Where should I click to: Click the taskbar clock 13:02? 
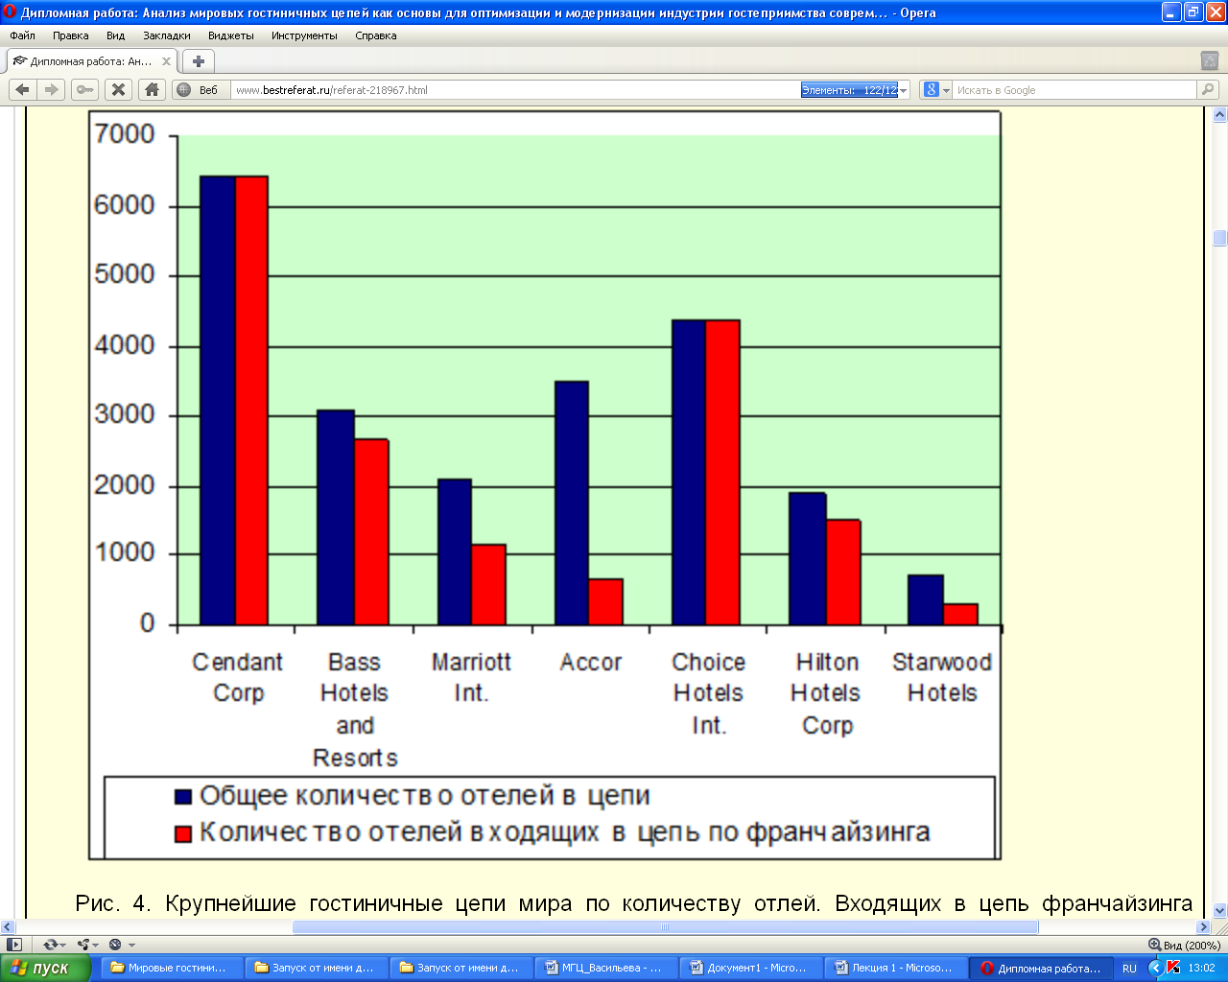click(x=1201, y=969)
